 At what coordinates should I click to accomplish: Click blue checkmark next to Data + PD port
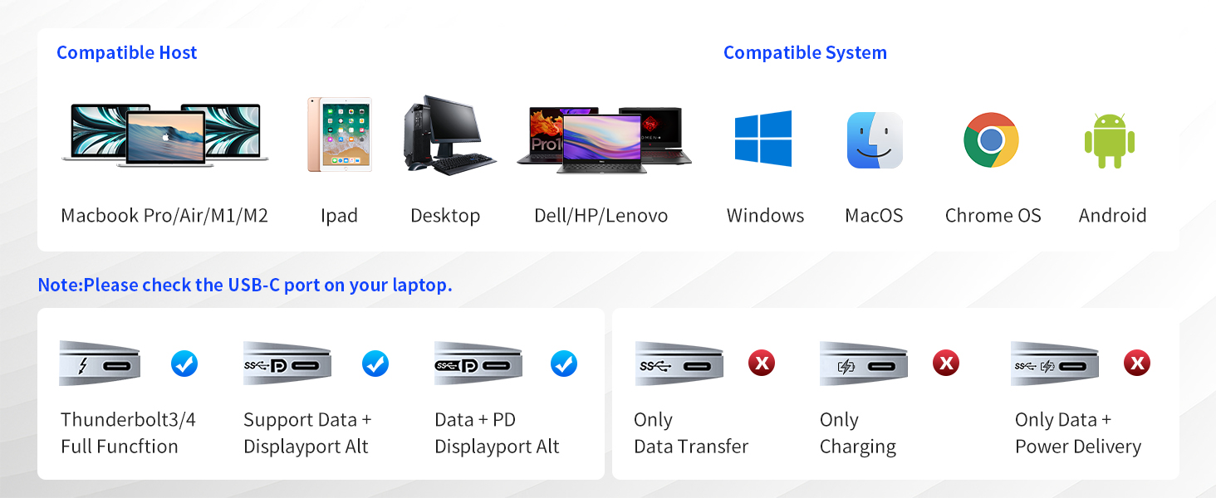[565, 364]
